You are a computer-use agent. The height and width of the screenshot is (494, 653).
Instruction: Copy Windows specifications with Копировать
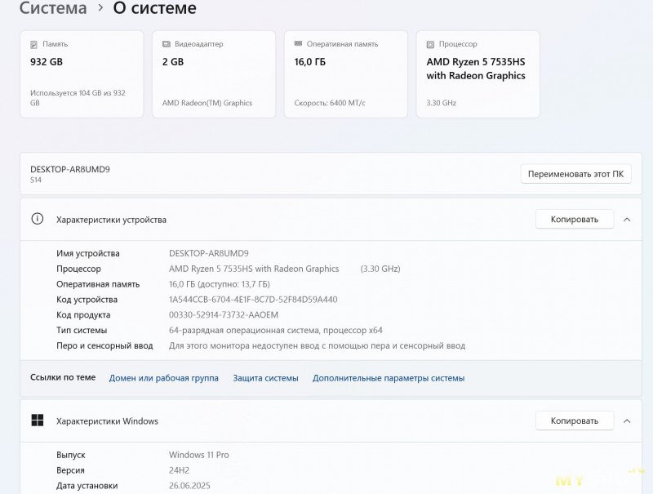pyautogui.click(x=575, y=421)
